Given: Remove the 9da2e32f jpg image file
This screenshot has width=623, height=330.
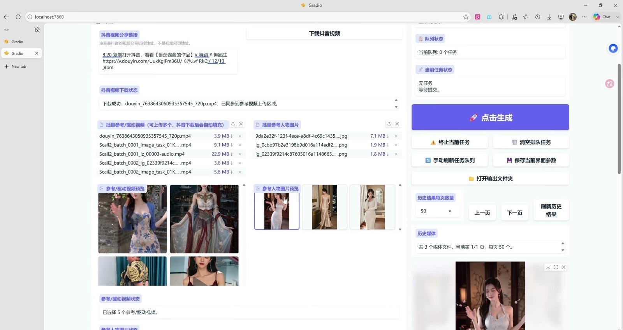Looking at the screenshot, I should tap(396, 136).
